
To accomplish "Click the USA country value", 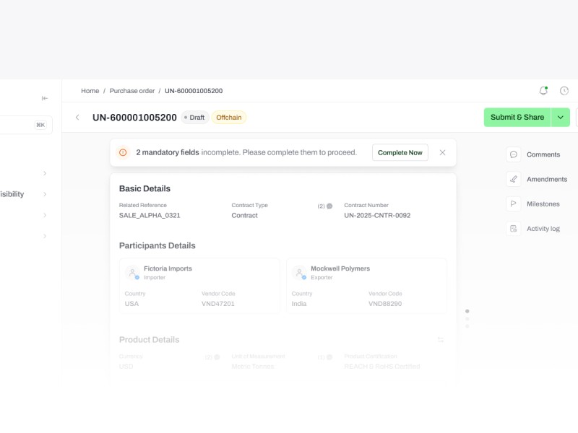I will 131,304.
